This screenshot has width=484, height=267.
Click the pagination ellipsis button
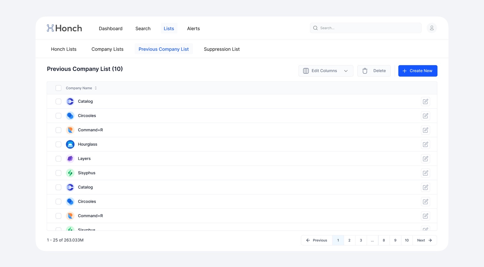pos(372,240)
